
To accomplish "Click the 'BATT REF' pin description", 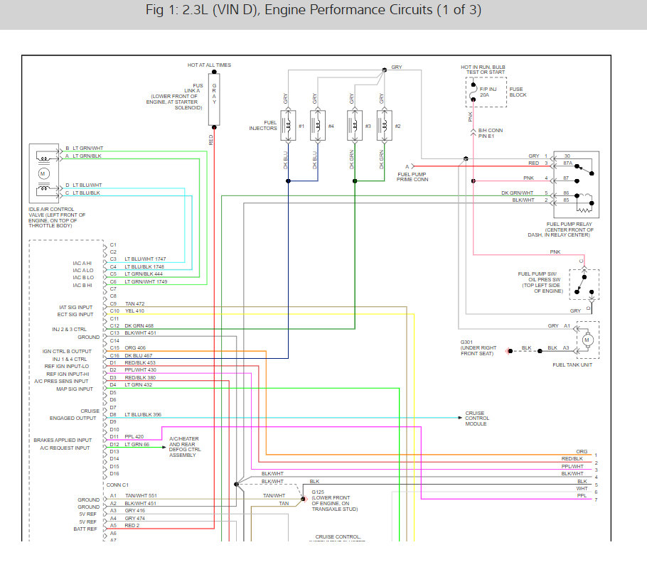I will (85, 529).
